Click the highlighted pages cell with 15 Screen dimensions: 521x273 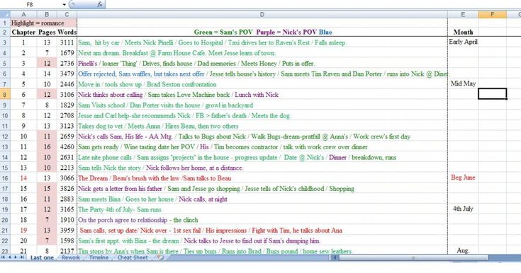pos(47,189)
